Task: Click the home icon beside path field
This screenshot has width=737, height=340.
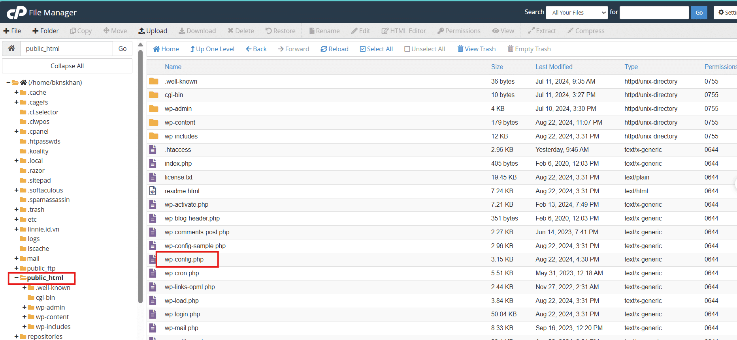Action: point(11,49)
